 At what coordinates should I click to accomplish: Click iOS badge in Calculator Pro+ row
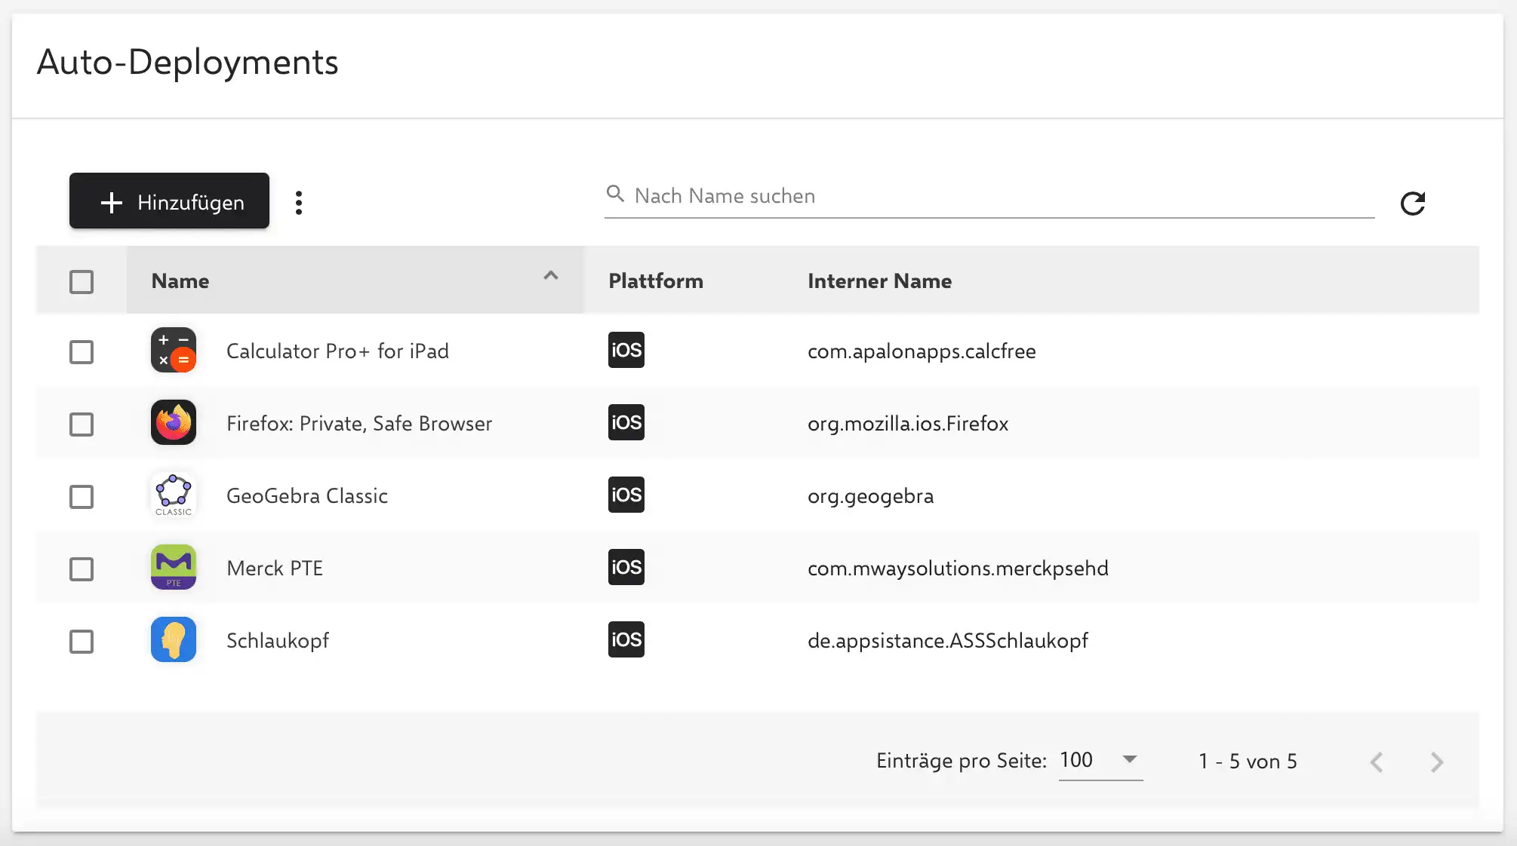pos(626,350)
